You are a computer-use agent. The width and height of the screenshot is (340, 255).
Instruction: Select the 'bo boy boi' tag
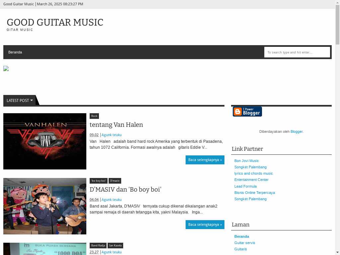[x=99, y=181]
